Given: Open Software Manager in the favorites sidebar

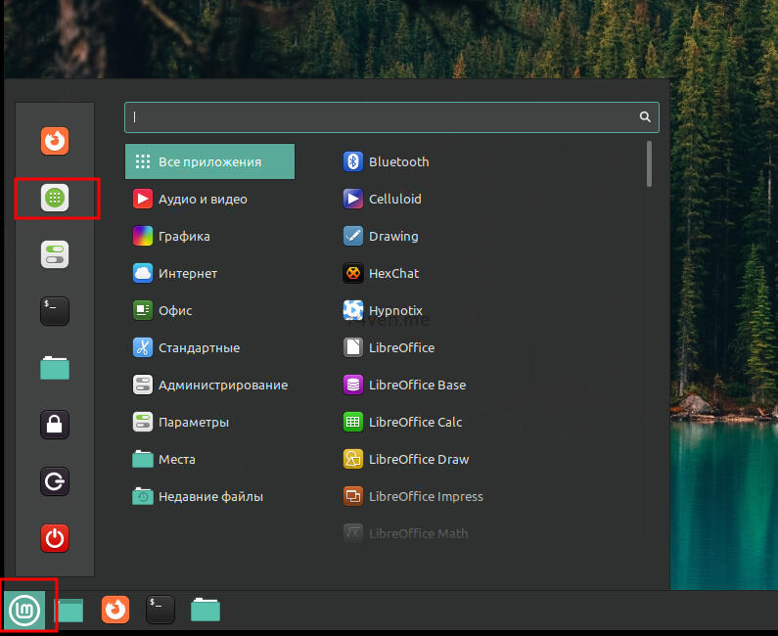Looking at the screenshot, I should coord(55,199).
